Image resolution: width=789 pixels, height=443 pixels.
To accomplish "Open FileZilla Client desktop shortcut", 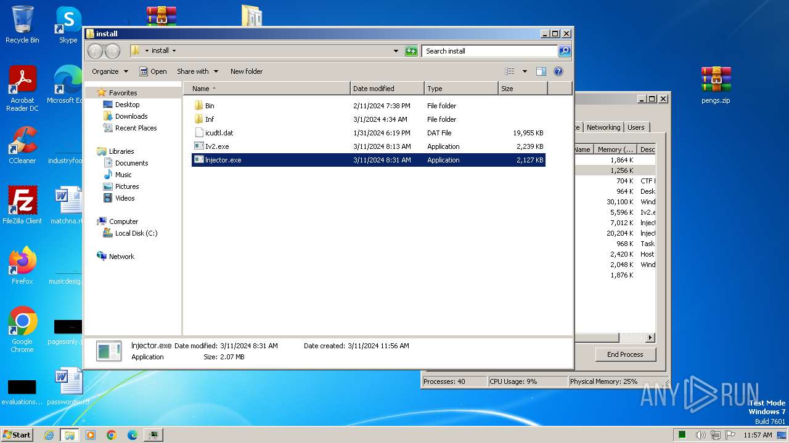I will tap(22, 205).
